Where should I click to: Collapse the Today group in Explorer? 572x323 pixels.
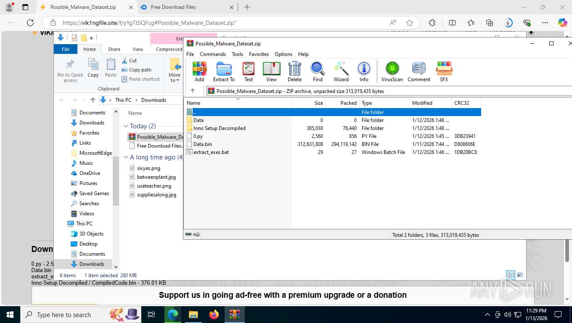pos(126,126)
